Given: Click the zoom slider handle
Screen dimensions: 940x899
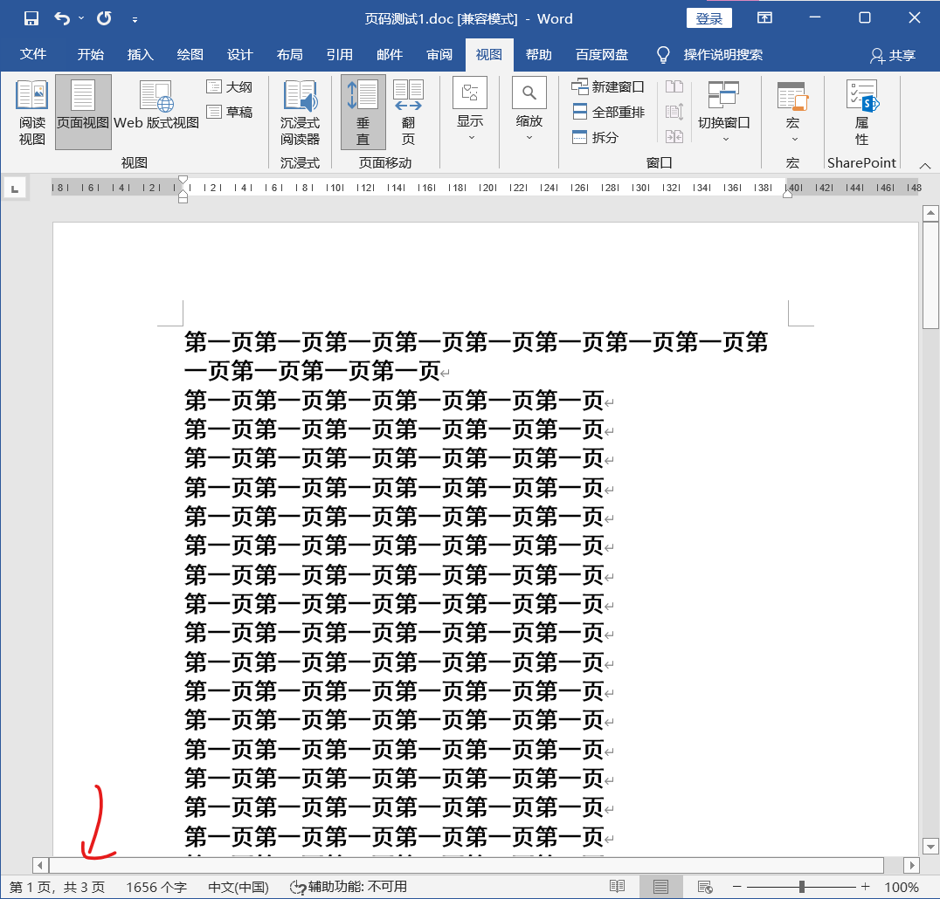Looking at the screenshot, I should (x=801, y=887).
